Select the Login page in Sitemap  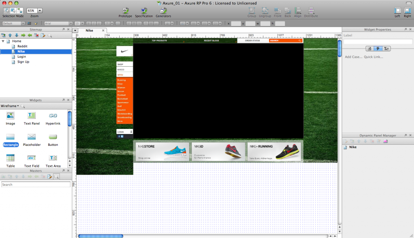coord(22,57)
